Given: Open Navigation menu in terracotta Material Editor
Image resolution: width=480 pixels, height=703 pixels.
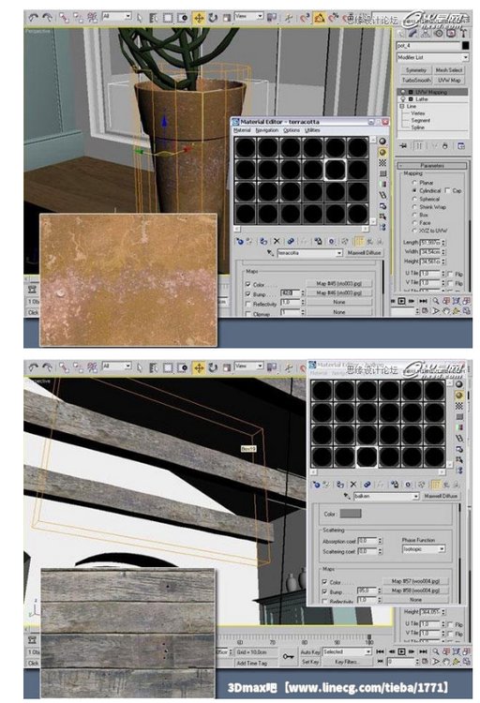Looking at the screenshot, I should point(267,130).
